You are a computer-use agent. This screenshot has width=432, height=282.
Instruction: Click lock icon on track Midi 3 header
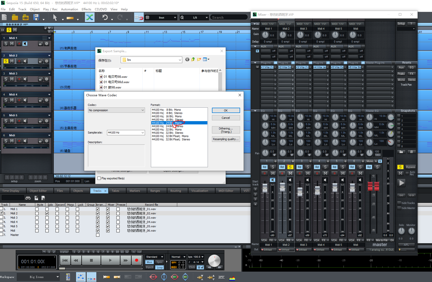41,79
